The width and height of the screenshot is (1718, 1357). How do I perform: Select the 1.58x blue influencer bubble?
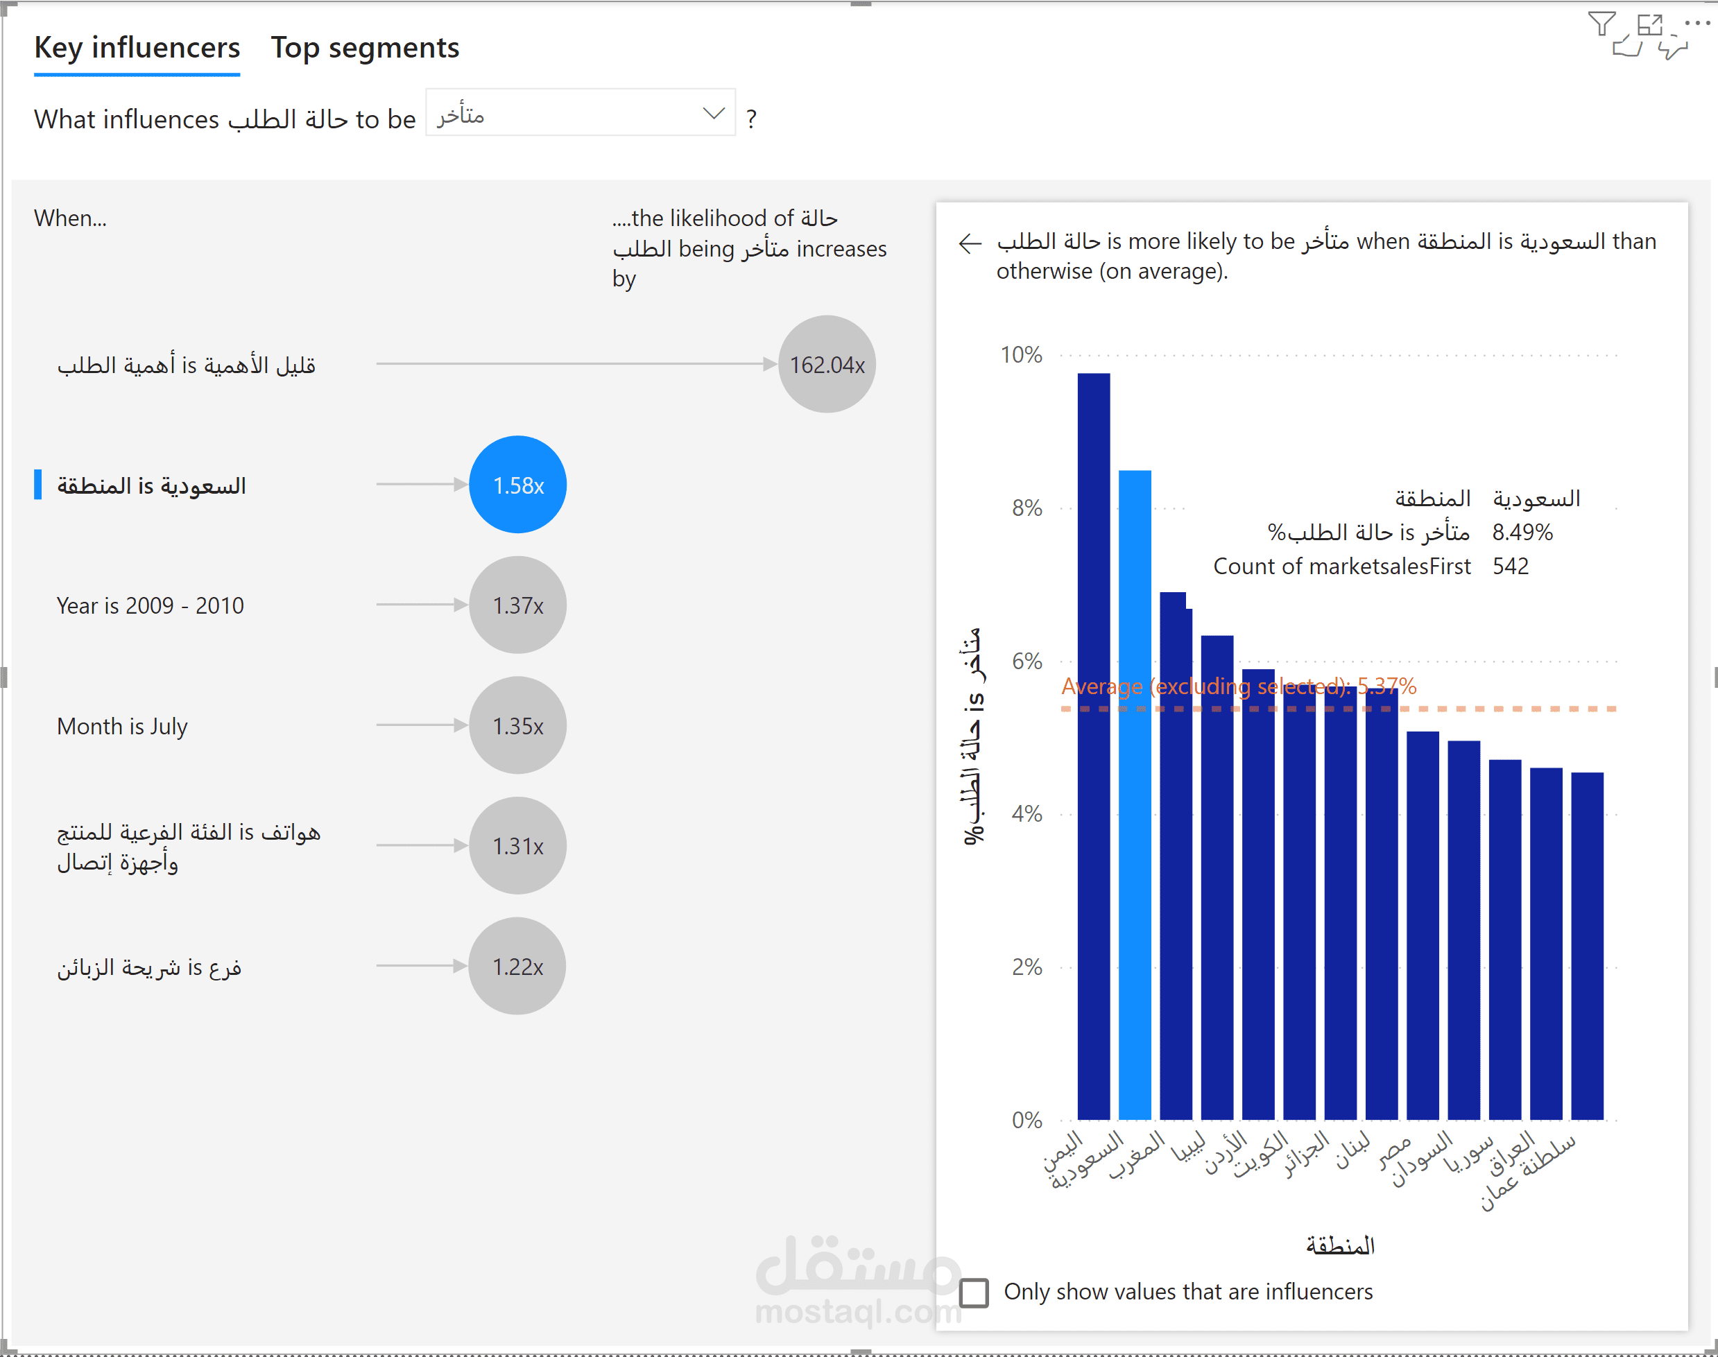click(x=517, y=485)
